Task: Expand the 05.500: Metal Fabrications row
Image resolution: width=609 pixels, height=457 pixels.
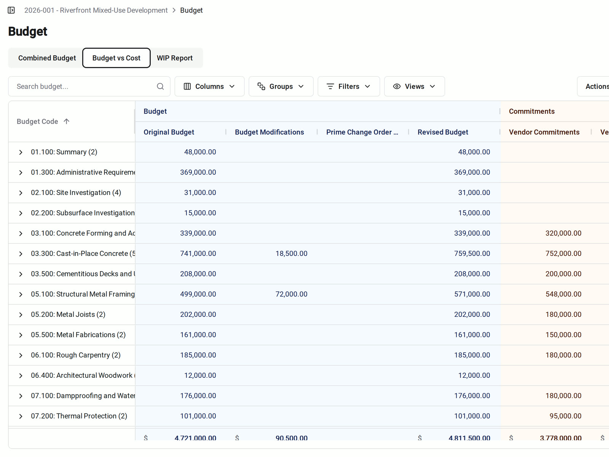Action: coord(21,335)
